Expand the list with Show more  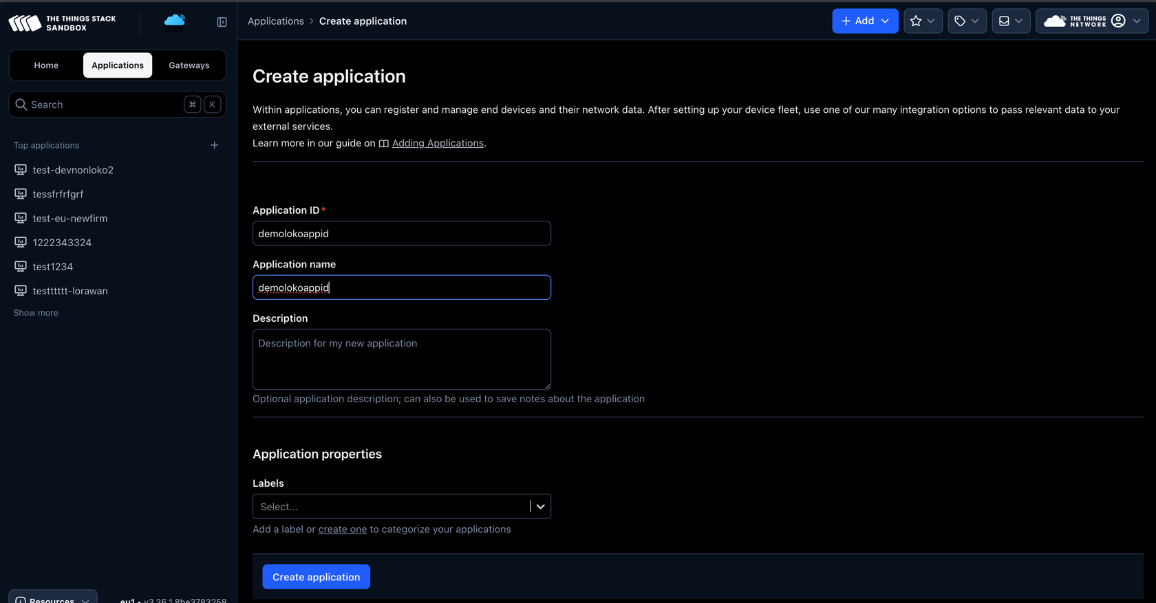pos(36,313)
